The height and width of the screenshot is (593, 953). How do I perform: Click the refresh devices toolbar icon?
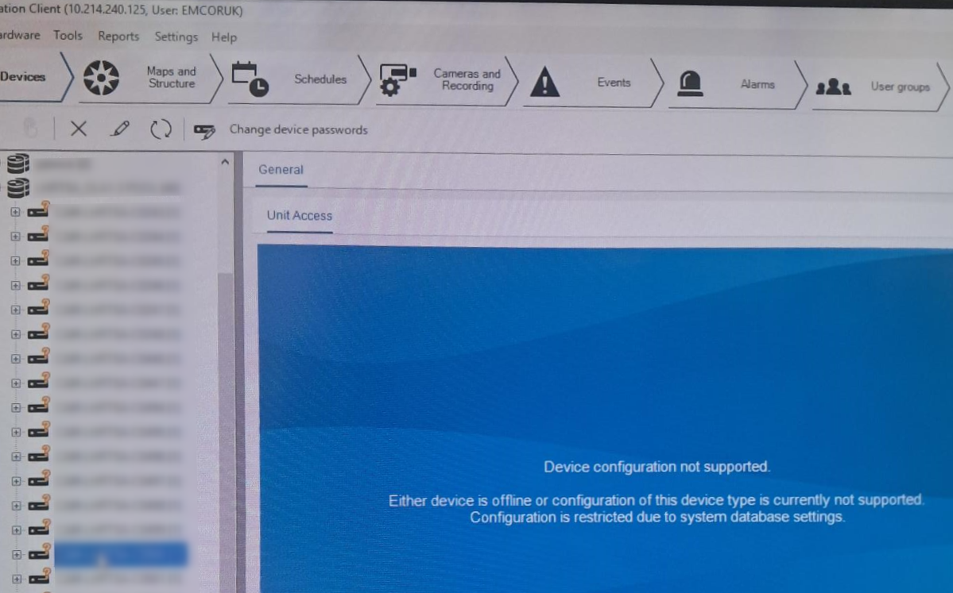pos(161,129)
